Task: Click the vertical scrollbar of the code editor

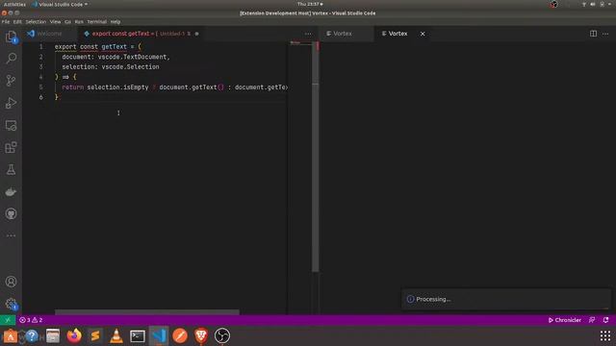Action: click(x=316, y=157)
